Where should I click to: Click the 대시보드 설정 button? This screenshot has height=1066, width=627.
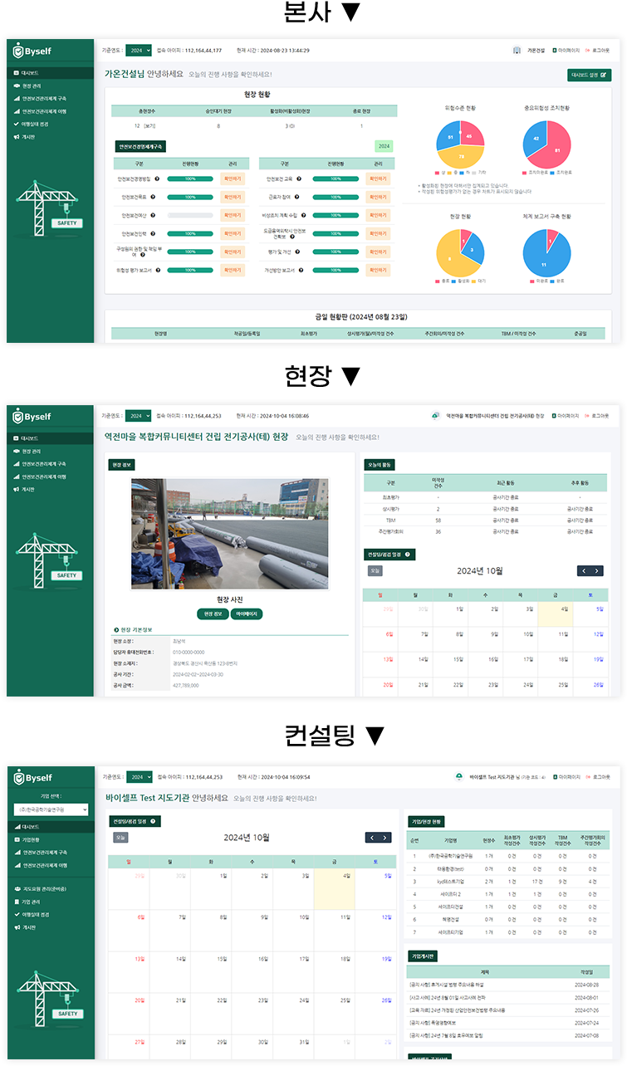[590, 75]
